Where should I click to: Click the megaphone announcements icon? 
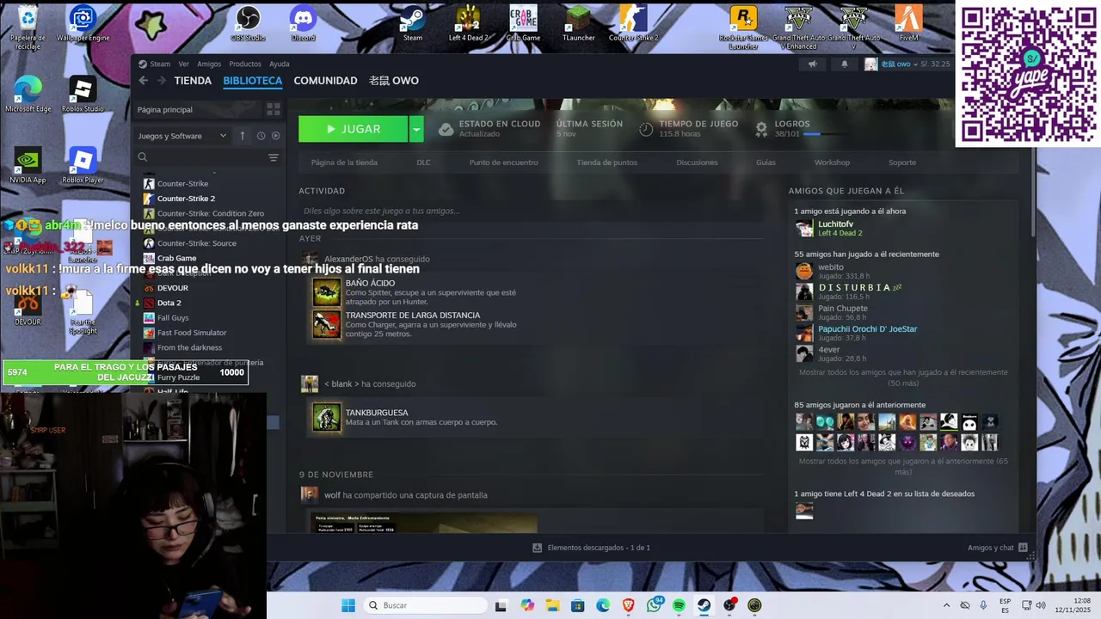(x=812, y=64)
